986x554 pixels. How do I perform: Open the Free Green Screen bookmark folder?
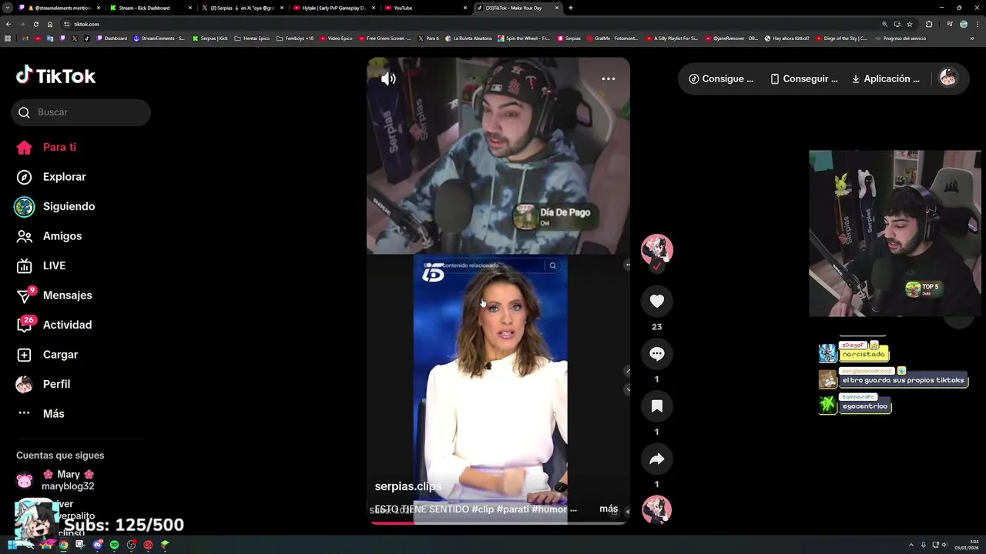coord(384,38)
